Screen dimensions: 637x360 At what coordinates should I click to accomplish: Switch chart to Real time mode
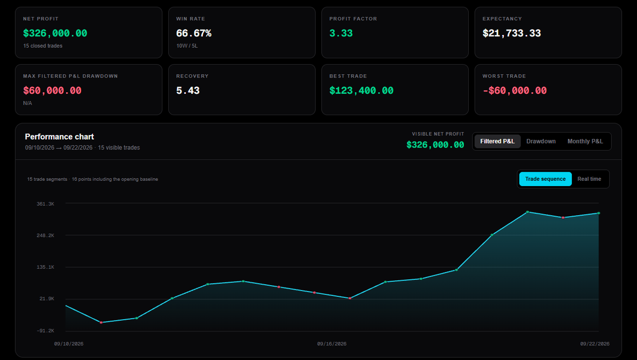(x=589, y=179)
